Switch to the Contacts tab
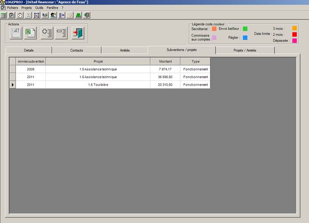Viewport: 309px width, 223px height. tap(76, 50)
